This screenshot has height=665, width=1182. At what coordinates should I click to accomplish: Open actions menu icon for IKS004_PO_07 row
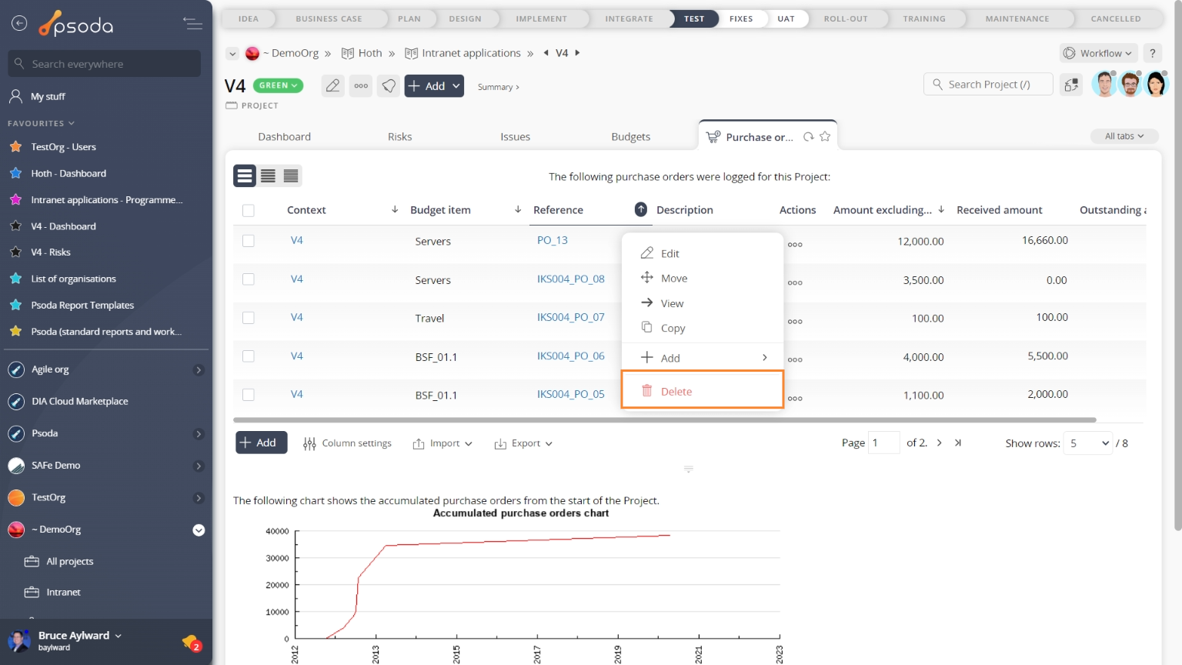(x=795, y=322)
